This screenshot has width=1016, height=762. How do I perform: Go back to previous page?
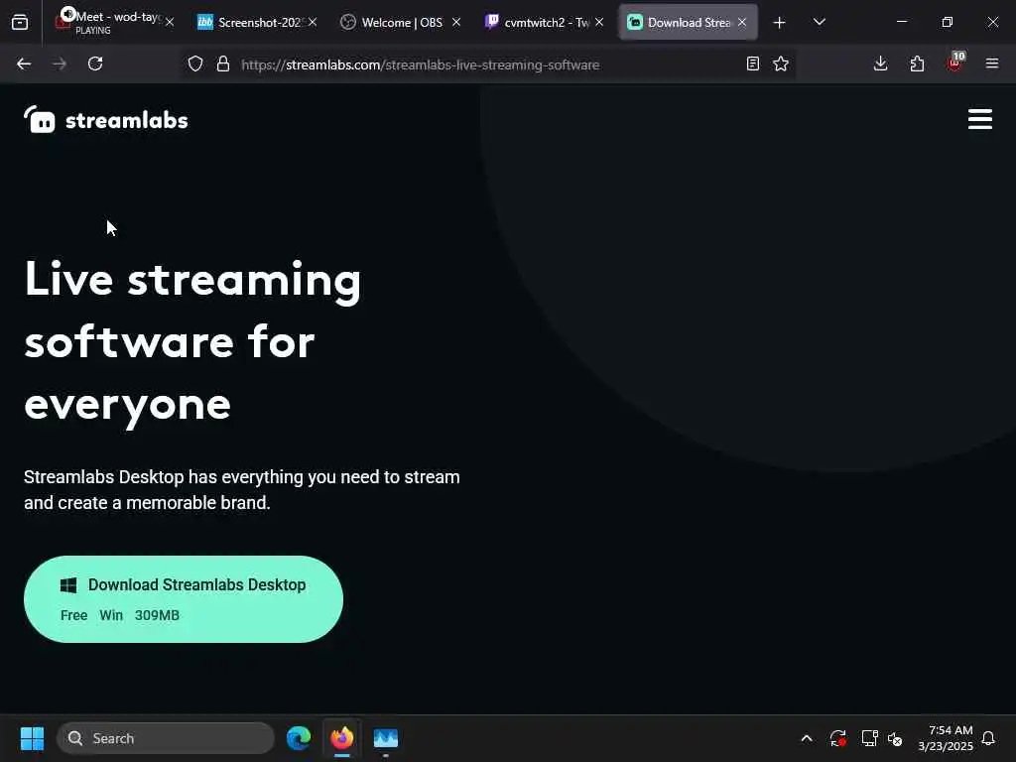click(24, 63)
